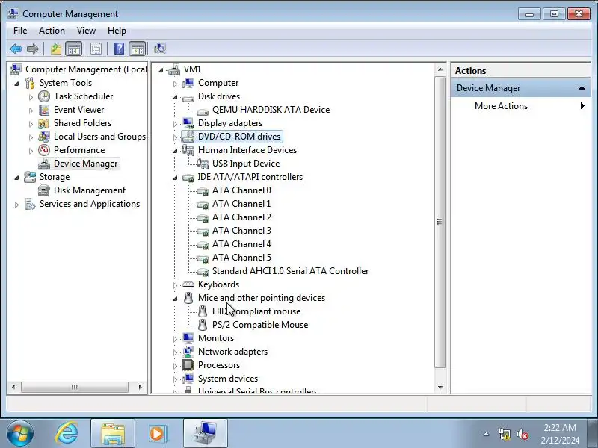The image size is (598, 448).
Task: Collapse the VM1 root node
Action: coord(161,70)
